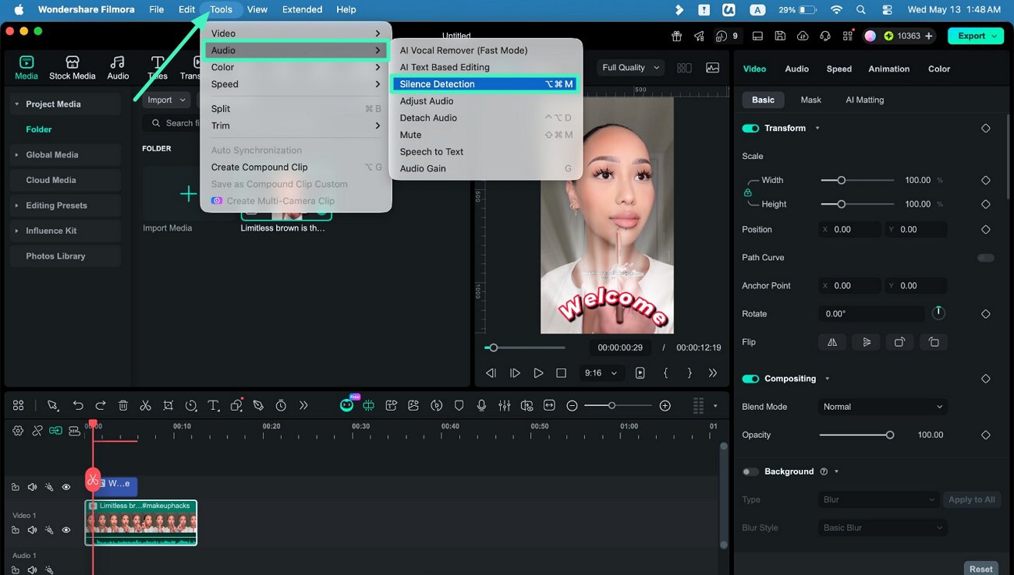This screenshot has width=1014, height=575.
Task: Open the Stock Media panel
Action: click(x=72, y=68)
